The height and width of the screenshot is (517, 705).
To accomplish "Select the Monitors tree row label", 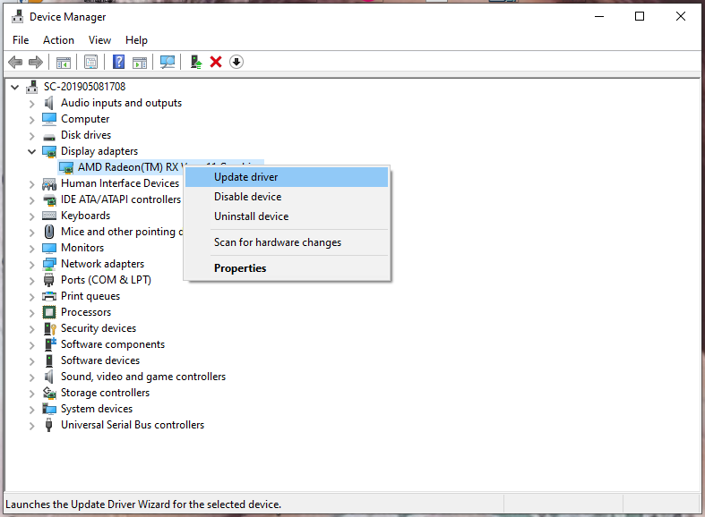I will [x=82, y=248].
